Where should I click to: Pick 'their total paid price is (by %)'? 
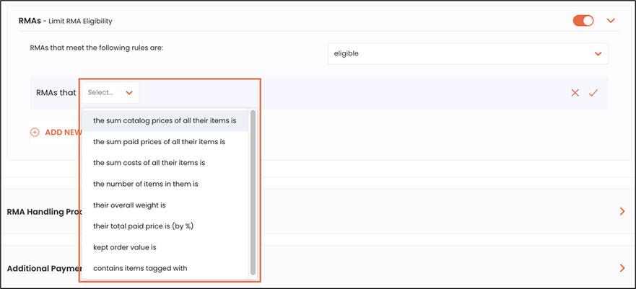(x=143, y=226)
